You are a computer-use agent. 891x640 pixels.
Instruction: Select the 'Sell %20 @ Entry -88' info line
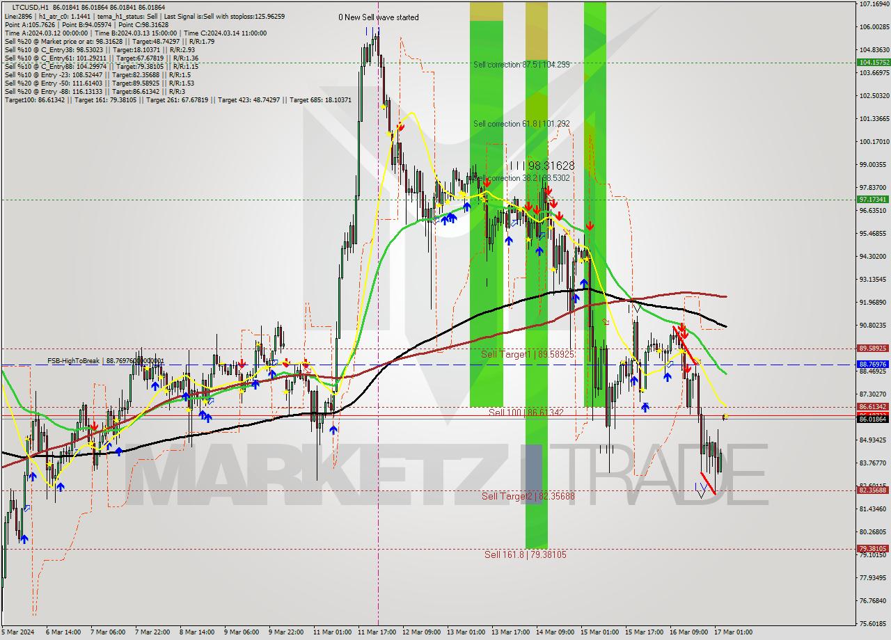[x=95, y=92]
